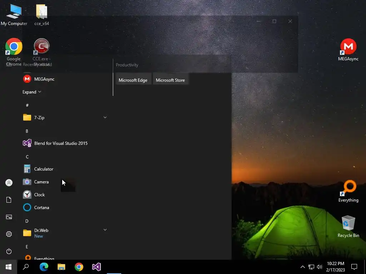Open the Power options icon
Screen dimensions: 366x274
pyautogui.click(x=9, y=251)
